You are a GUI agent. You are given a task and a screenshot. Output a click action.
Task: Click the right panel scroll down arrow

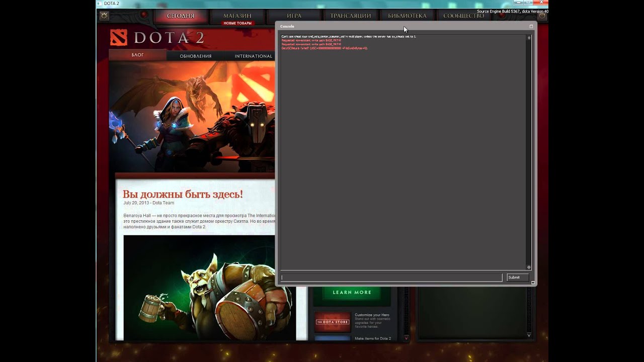[x=529, y=335]
